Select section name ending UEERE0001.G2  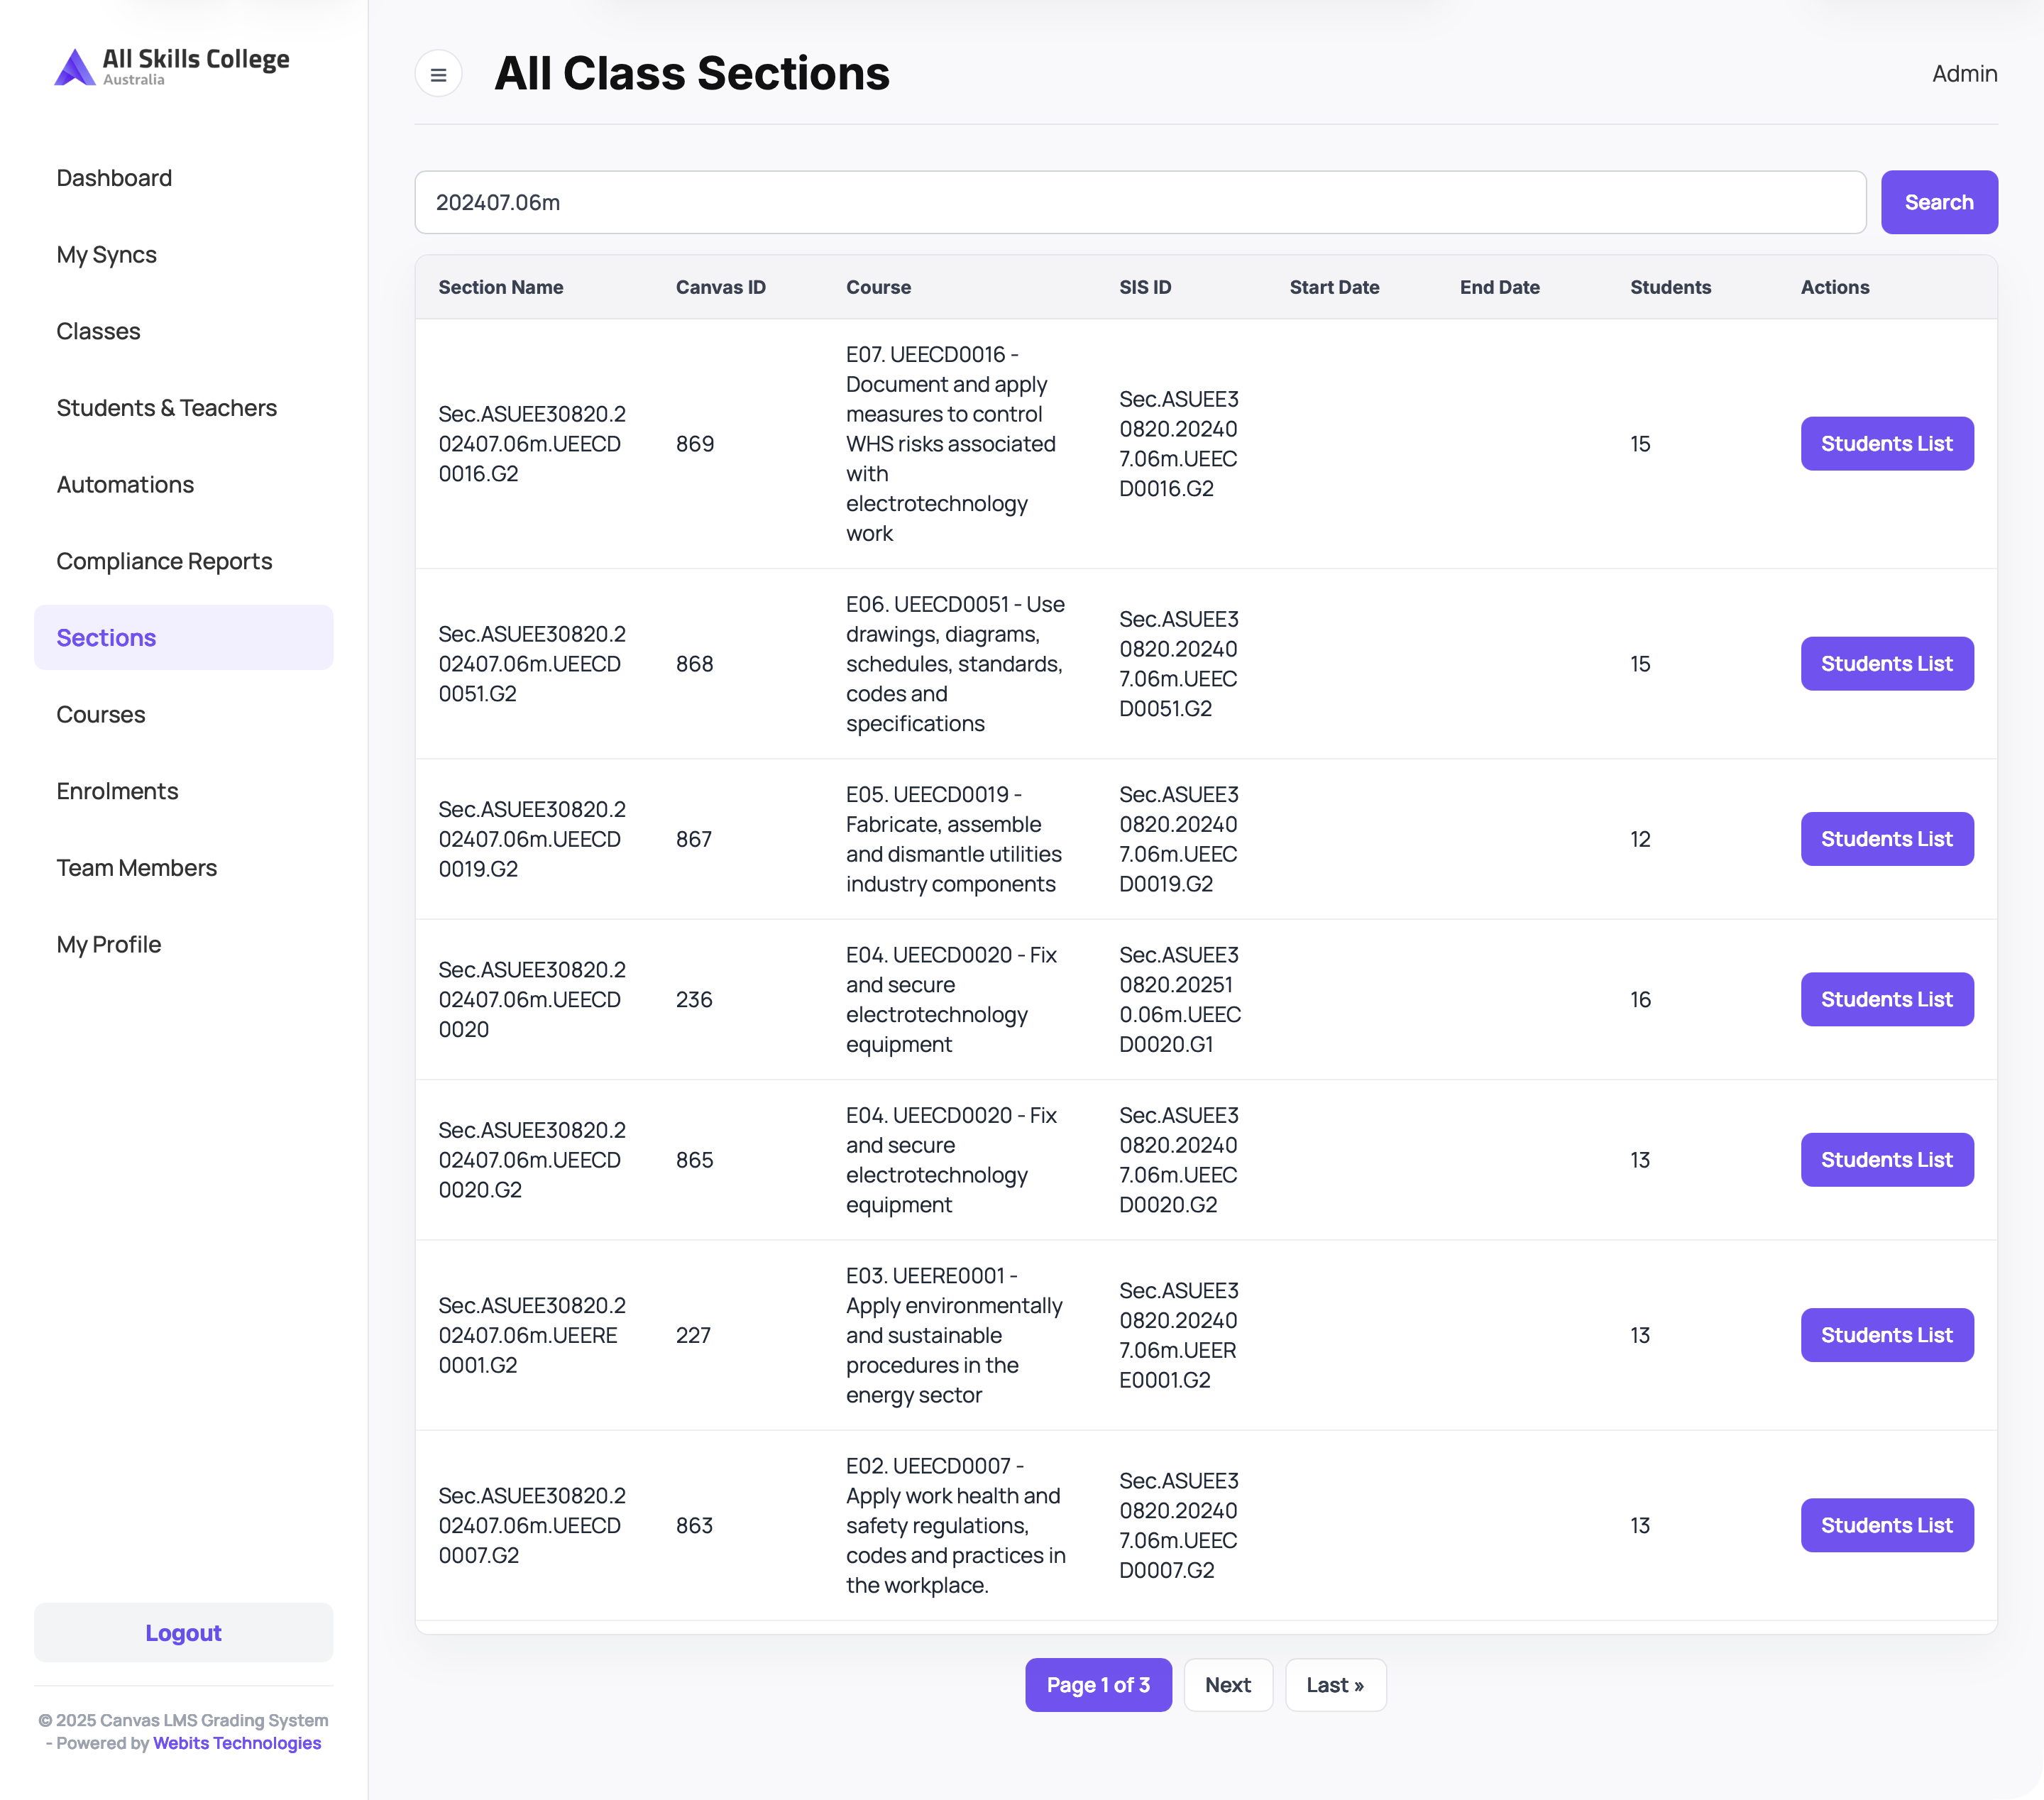(532, 1335)
